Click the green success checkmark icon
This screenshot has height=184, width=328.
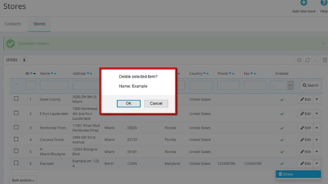pos(11,44)
